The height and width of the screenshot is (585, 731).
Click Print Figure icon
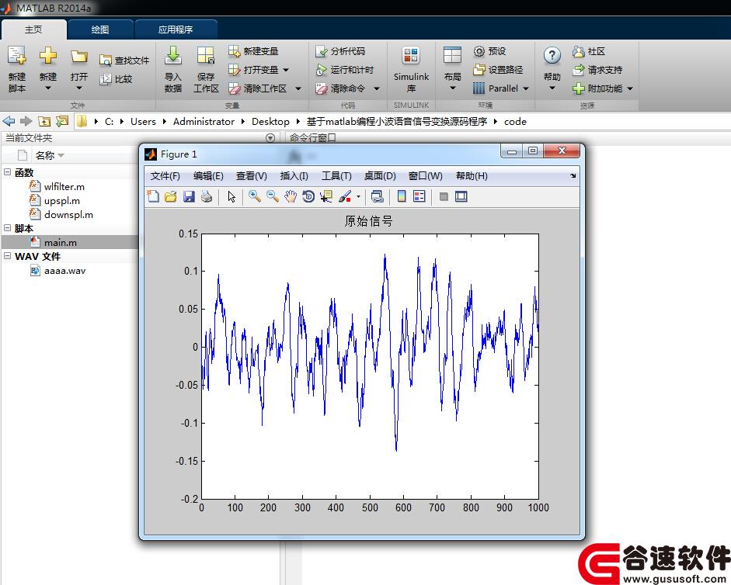coord(207,196)
